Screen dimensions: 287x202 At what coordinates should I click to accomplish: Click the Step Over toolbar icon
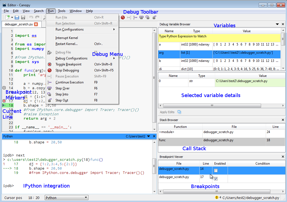[x=141, y=17]
